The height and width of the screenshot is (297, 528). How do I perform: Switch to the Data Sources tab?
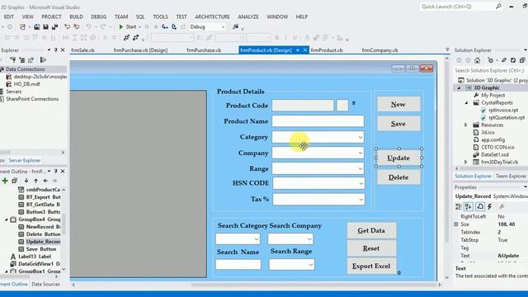point(45,284)
